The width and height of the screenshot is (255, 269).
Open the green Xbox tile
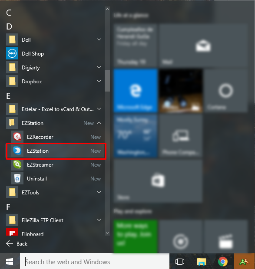[x=136, y=237]
